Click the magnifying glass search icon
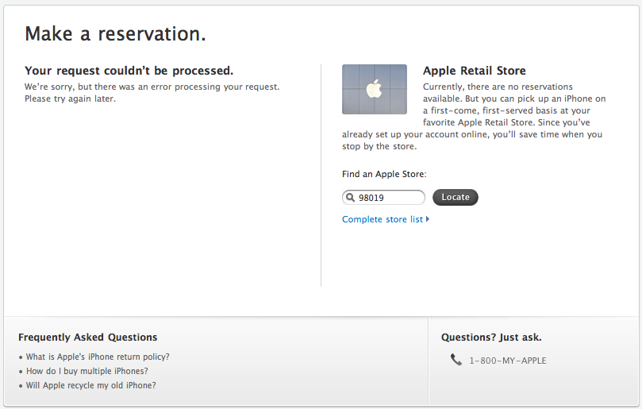Viewport: 642px width, 409px height. point(351,198)
